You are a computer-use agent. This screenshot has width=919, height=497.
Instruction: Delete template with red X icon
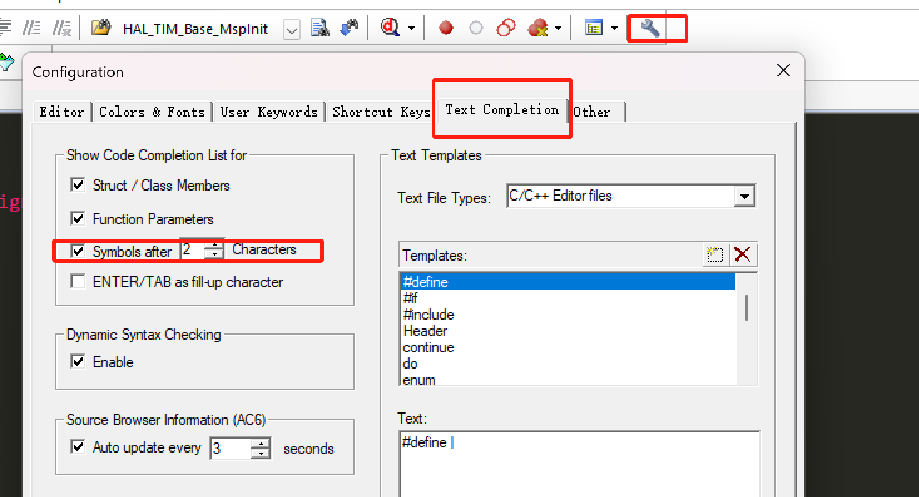click(x=743, y=254)
